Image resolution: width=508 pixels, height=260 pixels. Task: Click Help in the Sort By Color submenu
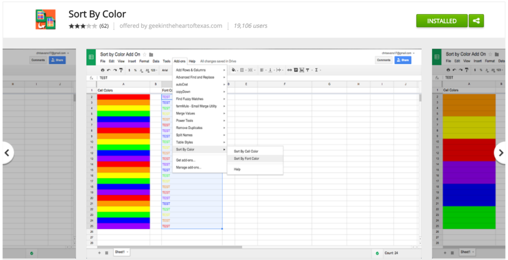(238, 169)
